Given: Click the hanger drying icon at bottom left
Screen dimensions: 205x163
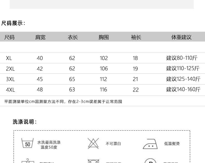Looking at the screenshot, I should [28, 161].
